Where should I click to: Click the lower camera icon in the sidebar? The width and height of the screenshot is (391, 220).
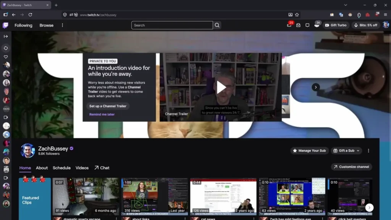coord(6,178)
